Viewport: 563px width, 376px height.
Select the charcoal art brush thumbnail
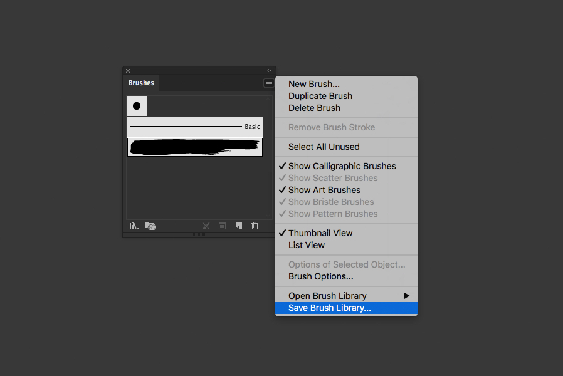(x=194, y=147)
